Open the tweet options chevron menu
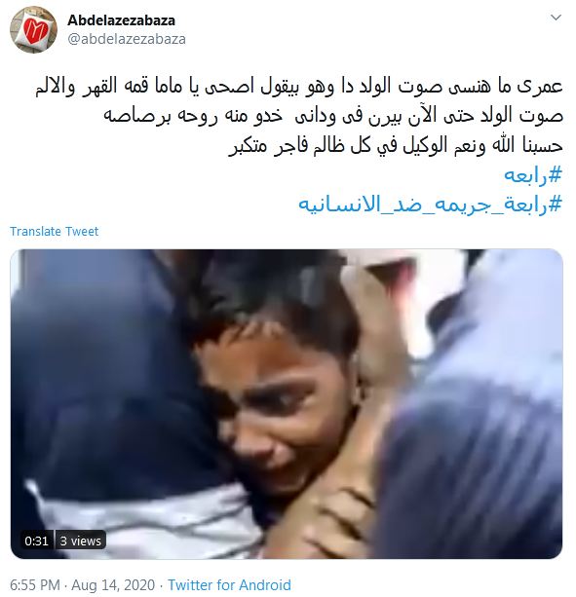Viewport: 576px width, 597px height. [x=556, y=18]
